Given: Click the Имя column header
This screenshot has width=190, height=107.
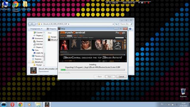Looking at the screenshot, I should coord(50,33).
